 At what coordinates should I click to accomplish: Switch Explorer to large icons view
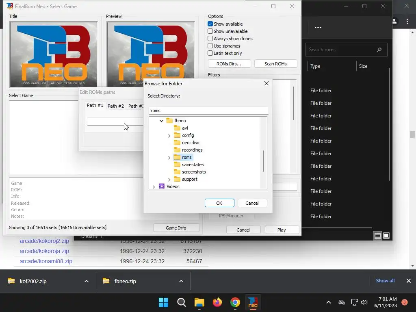click(386, 236)
